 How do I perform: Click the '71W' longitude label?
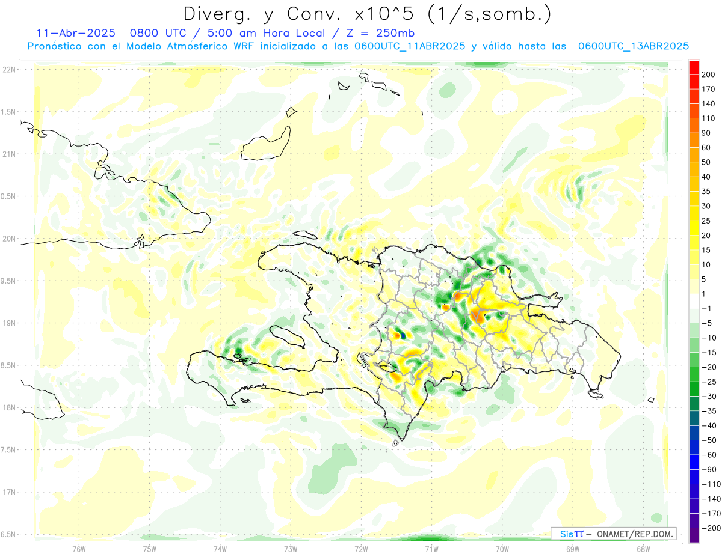[x=431, y=549]
